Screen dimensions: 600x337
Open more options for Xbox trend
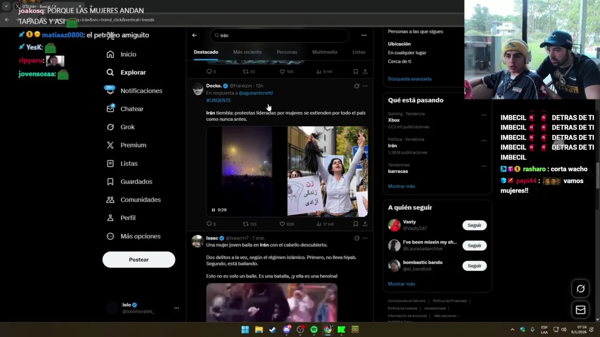point(484,115)
